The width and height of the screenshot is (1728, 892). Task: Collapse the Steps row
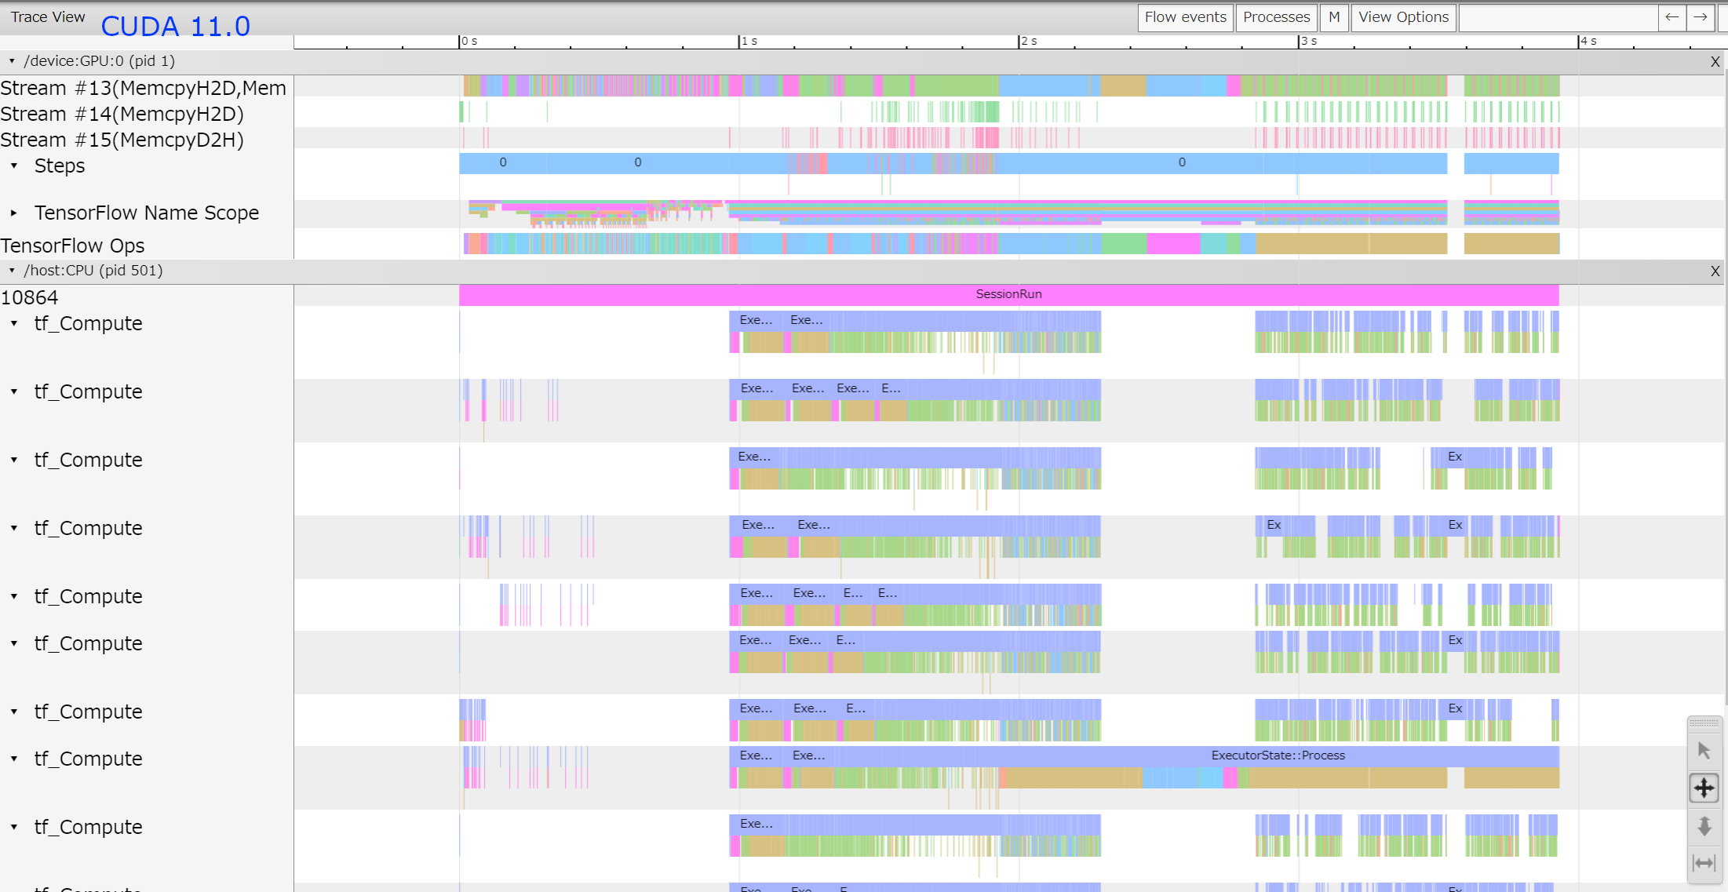pyautogui.click(x=13, y=166)
